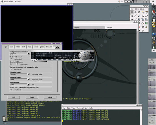Toggle the smart_mode checkbox
Screen dimensions: 156x125
tap(11, 90)
